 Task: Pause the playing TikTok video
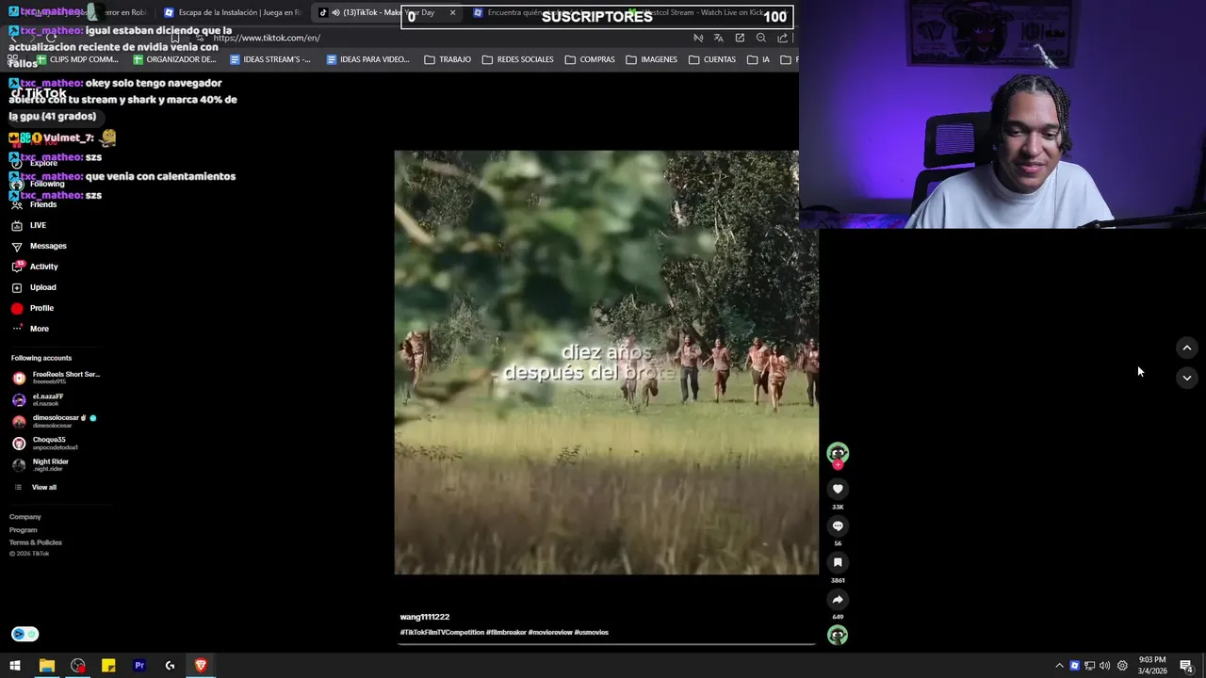tap(607, 363)
